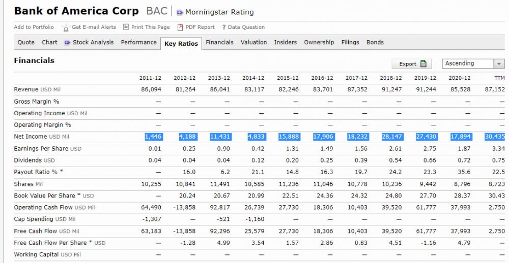Click the Ascending dropdown arrow button

coord(499,63)
